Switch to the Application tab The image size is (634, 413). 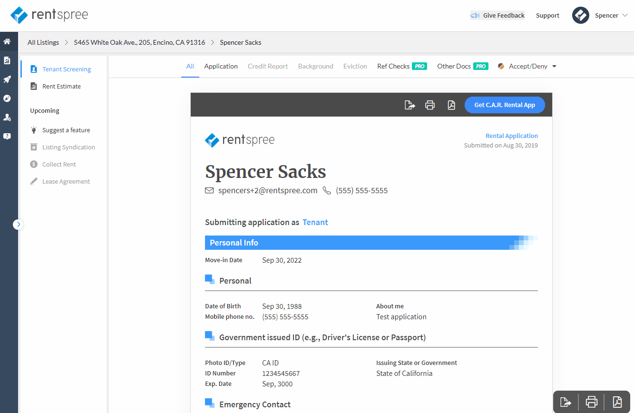point(221,67)
